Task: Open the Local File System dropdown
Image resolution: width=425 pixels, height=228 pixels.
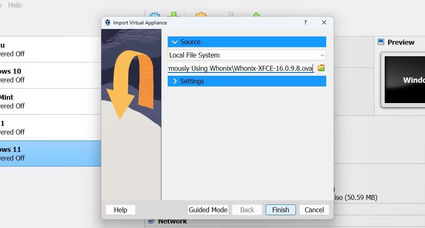Action: 247,55
